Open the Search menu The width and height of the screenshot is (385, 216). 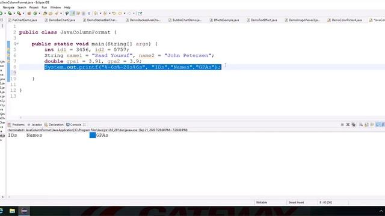22,7
